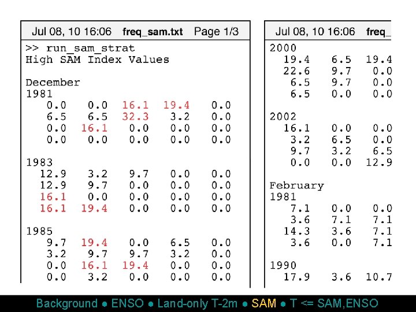Click value 3.2 in December 1981 block
The width and height of the screenshot is (416, 312).
180,117
